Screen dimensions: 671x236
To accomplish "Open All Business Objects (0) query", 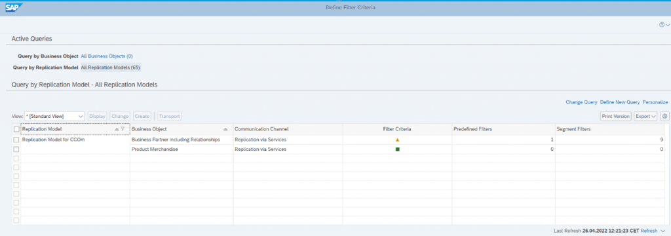I will point(107,56).
